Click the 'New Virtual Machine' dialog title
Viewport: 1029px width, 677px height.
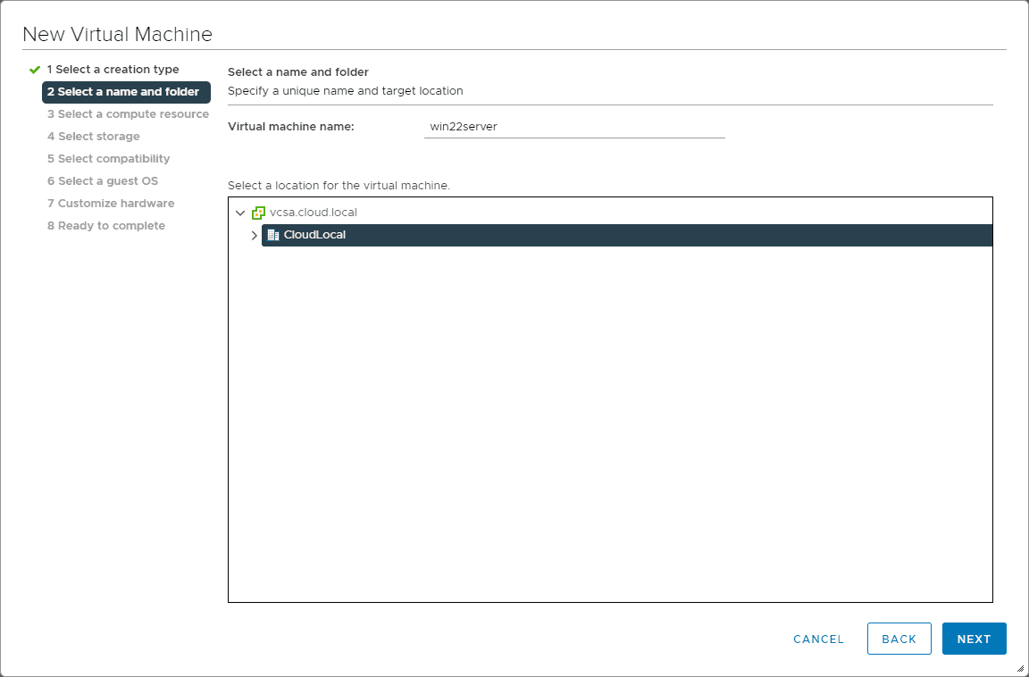click(x=118, y=34)
